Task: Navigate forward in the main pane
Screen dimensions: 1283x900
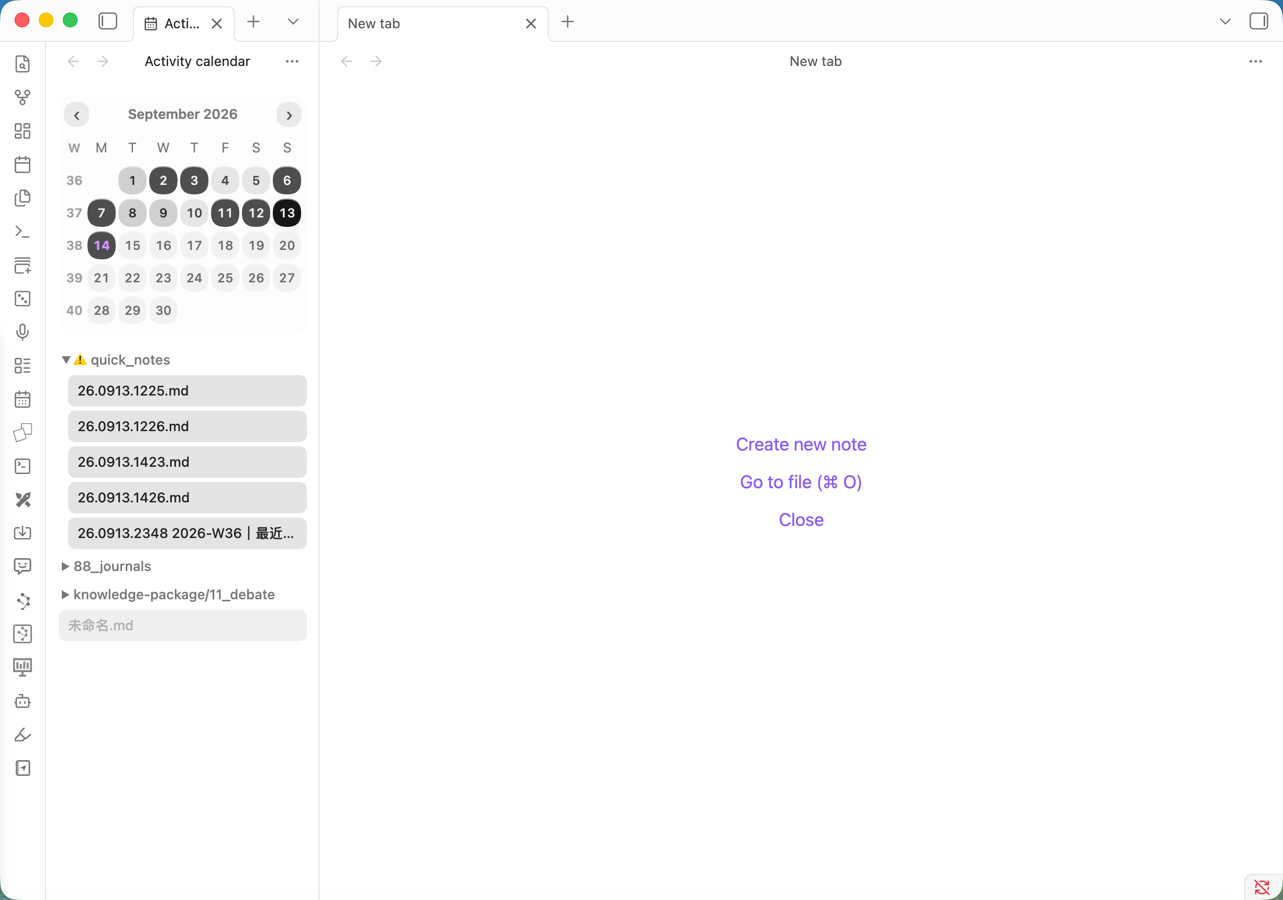Action: (x=376, y=61)
